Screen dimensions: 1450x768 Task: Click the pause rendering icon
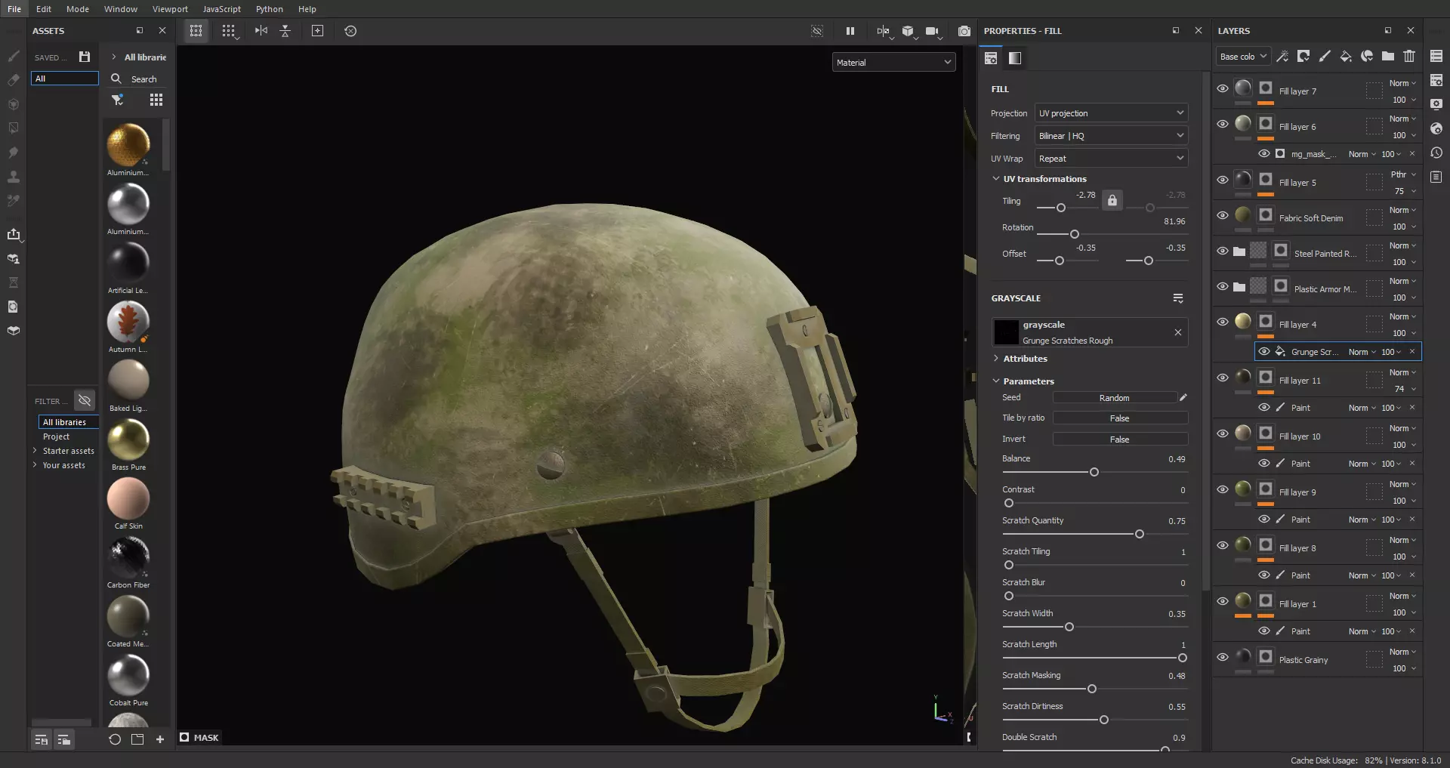pyautogui.click(x=850, y=31)
